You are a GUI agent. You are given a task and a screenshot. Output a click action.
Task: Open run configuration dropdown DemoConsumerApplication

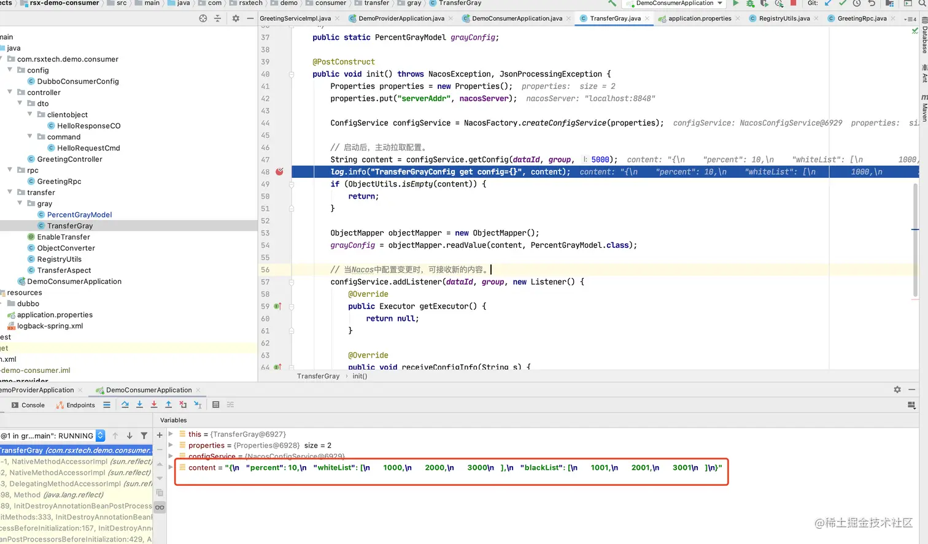[x=675, y=3]
